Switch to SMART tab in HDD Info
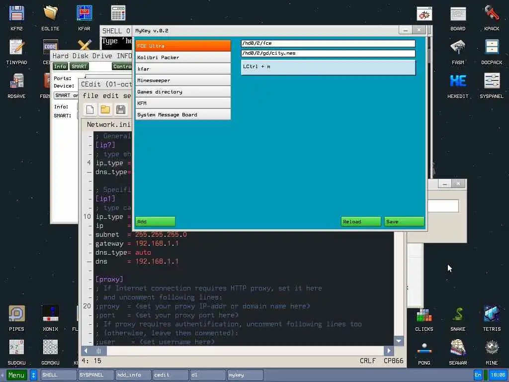 [79, 66]
